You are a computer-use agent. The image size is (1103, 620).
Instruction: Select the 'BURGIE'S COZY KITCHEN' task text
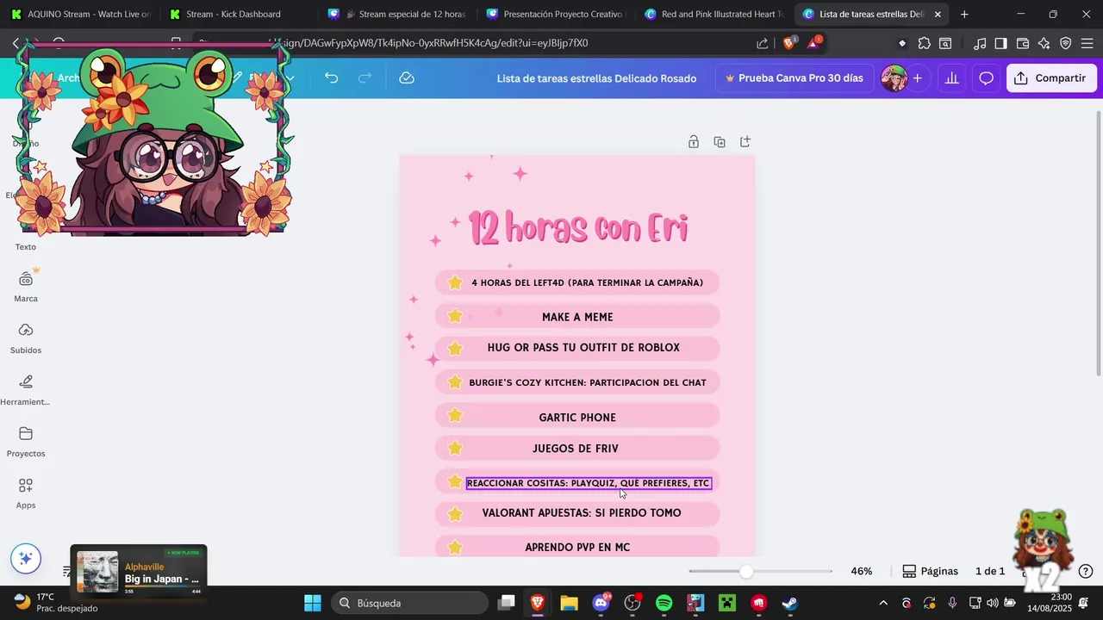coord(588,382)
